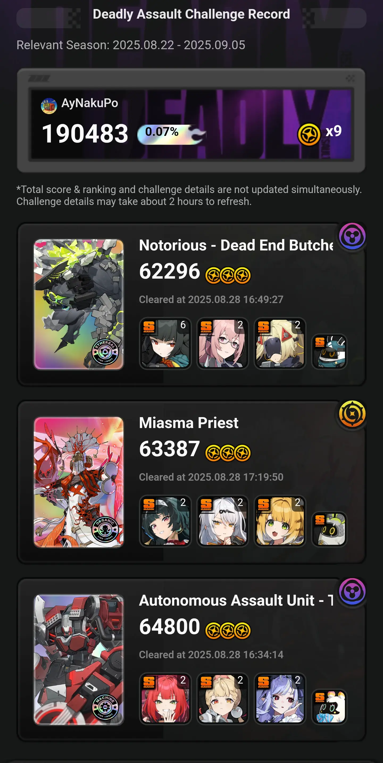Click the gold star medal x9 icon

(x=309, y=134)
